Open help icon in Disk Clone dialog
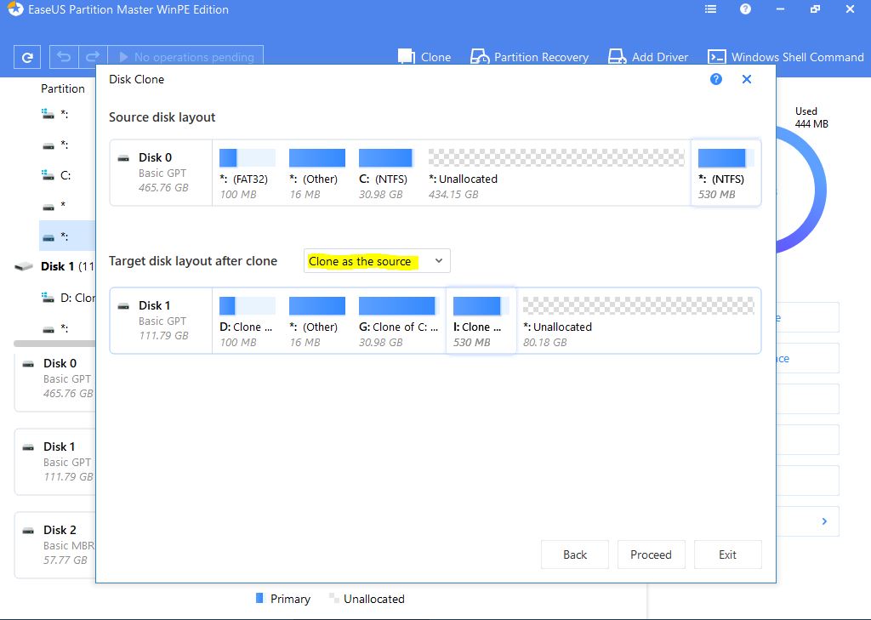This screenshot has height=620, width=871. point(716,79)
